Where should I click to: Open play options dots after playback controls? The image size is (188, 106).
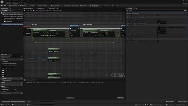tap(99, 6)
